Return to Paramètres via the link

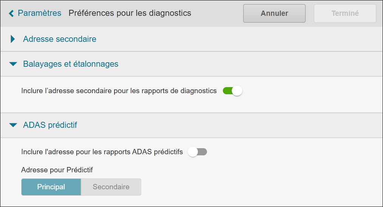click(39, 13)
